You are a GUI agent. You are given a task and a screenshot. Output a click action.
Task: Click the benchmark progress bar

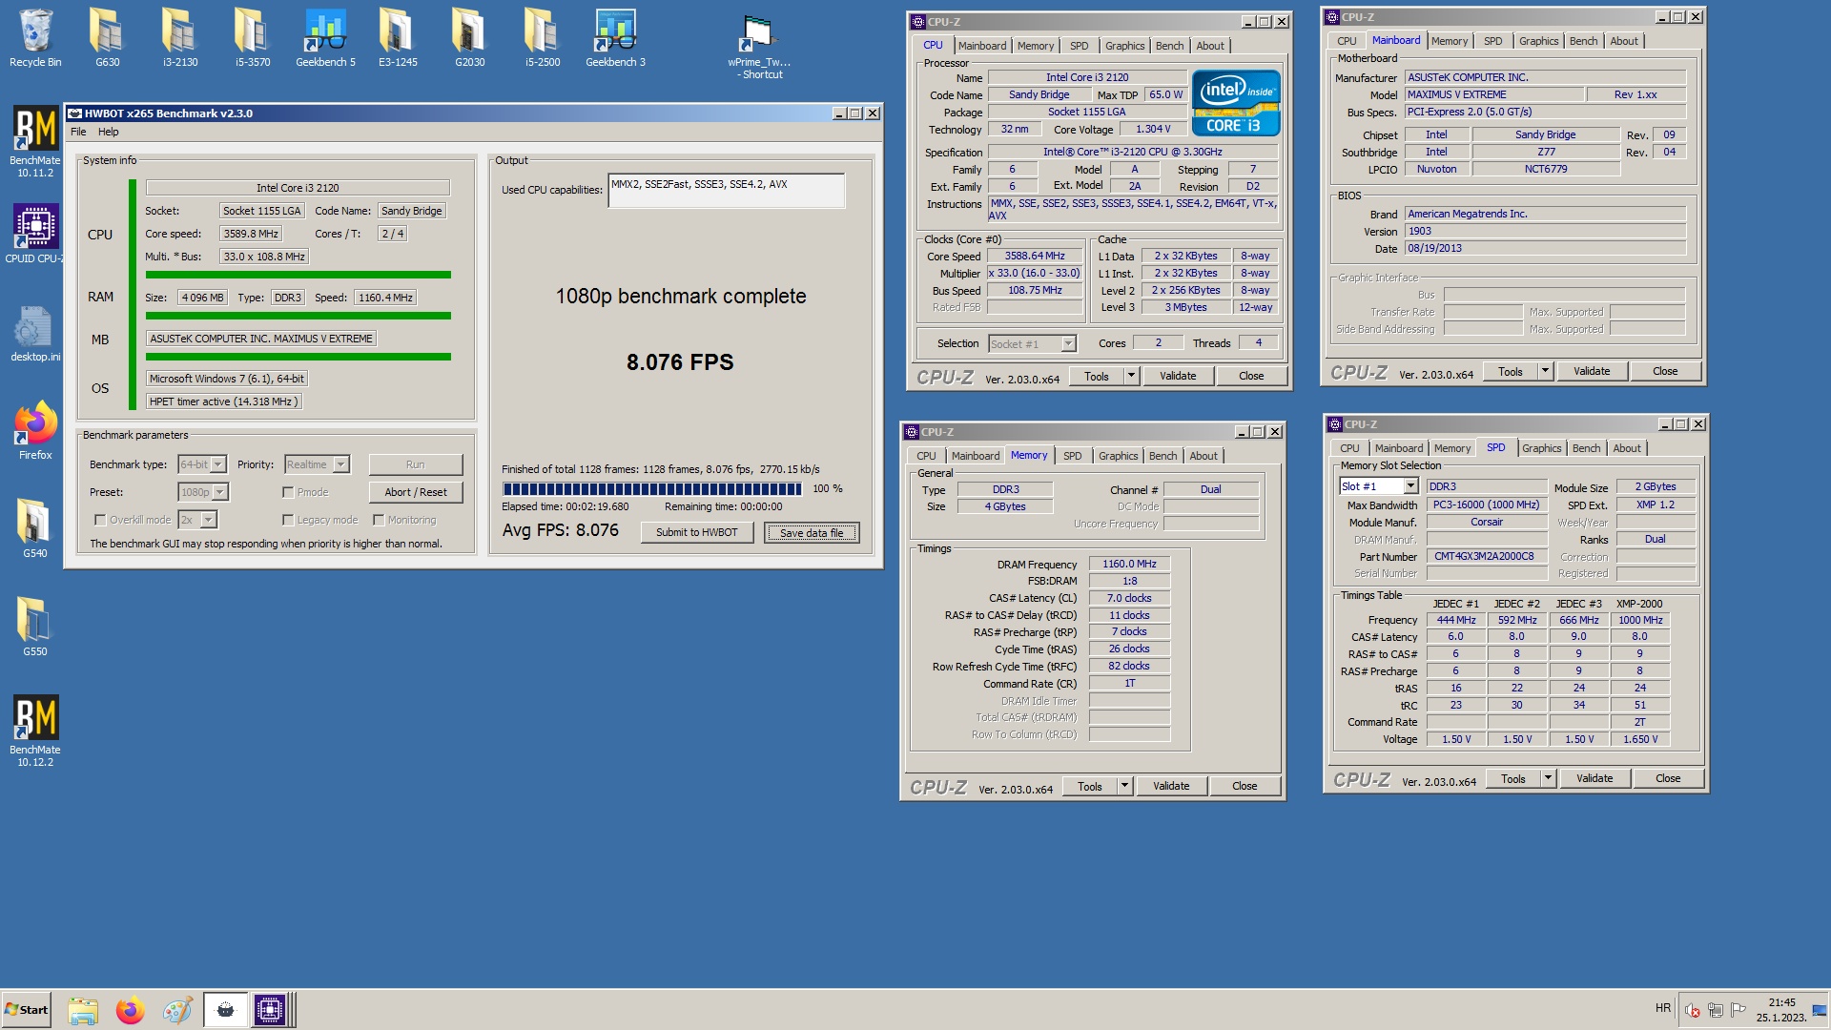[x=652, y=488]
